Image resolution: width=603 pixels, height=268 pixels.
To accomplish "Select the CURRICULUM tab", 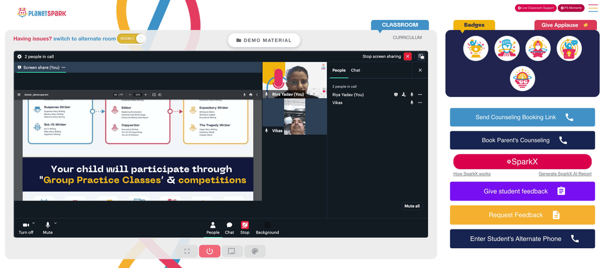I will 407,37.
